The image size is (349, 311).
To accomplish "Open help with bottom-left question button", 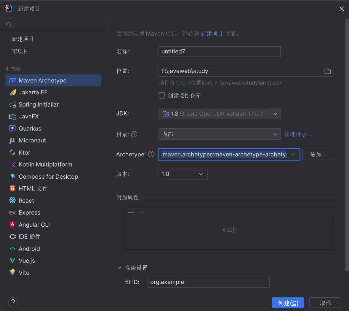I will pos(13,302).
